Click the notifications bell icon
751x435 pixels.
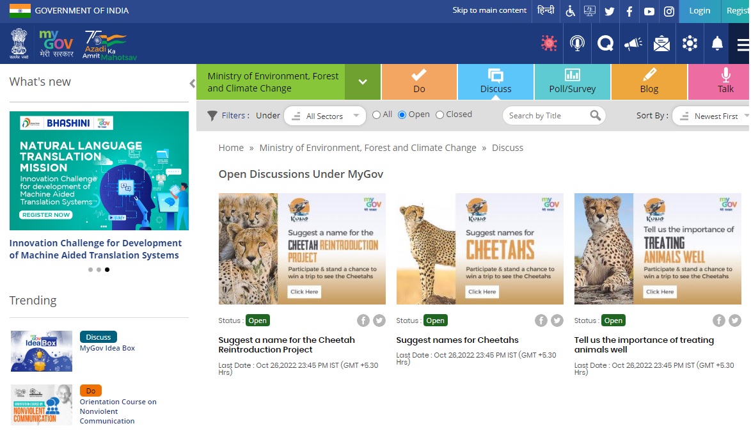coord(717,43)
